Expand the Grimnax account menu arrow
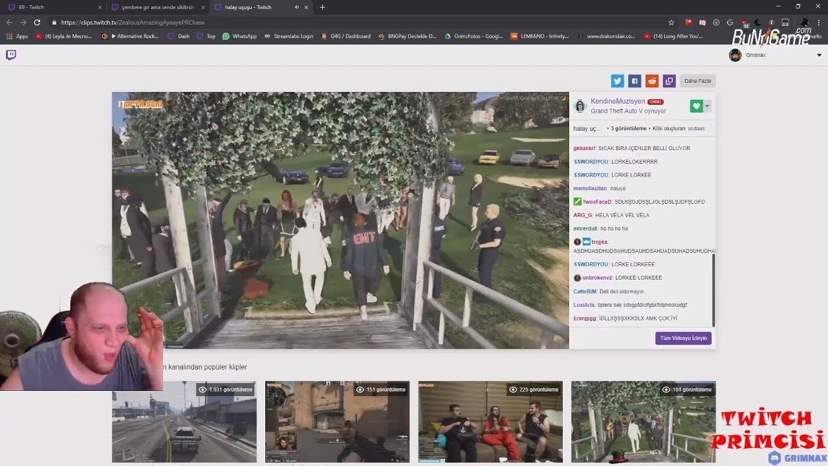Image resolution: width=828 pixels, height=466 pixels. click(819, 55)
